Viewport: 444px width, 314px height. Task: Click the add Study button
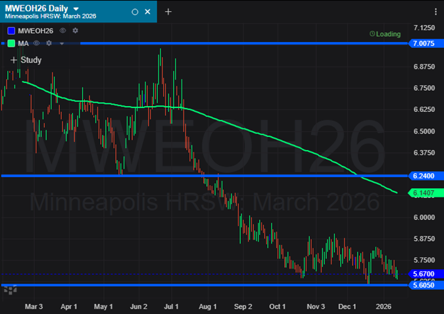[x=26, y=60]
